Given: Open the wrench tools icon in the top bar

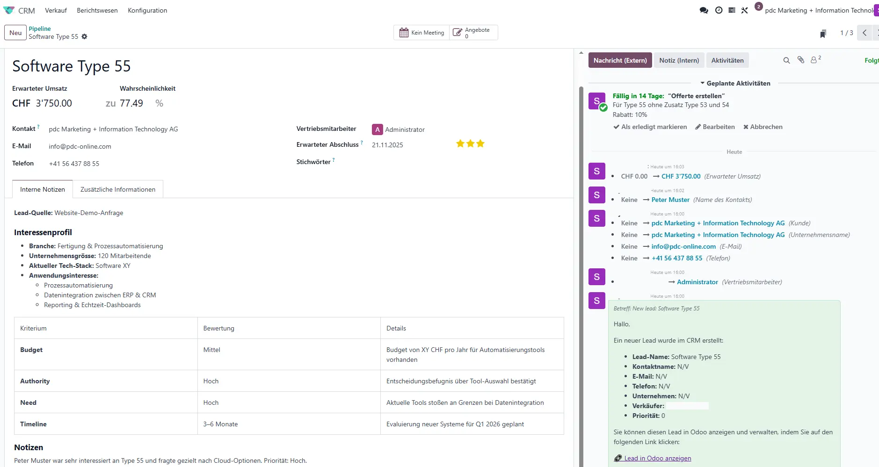Looking at the screenshot, I should point(744,10).
